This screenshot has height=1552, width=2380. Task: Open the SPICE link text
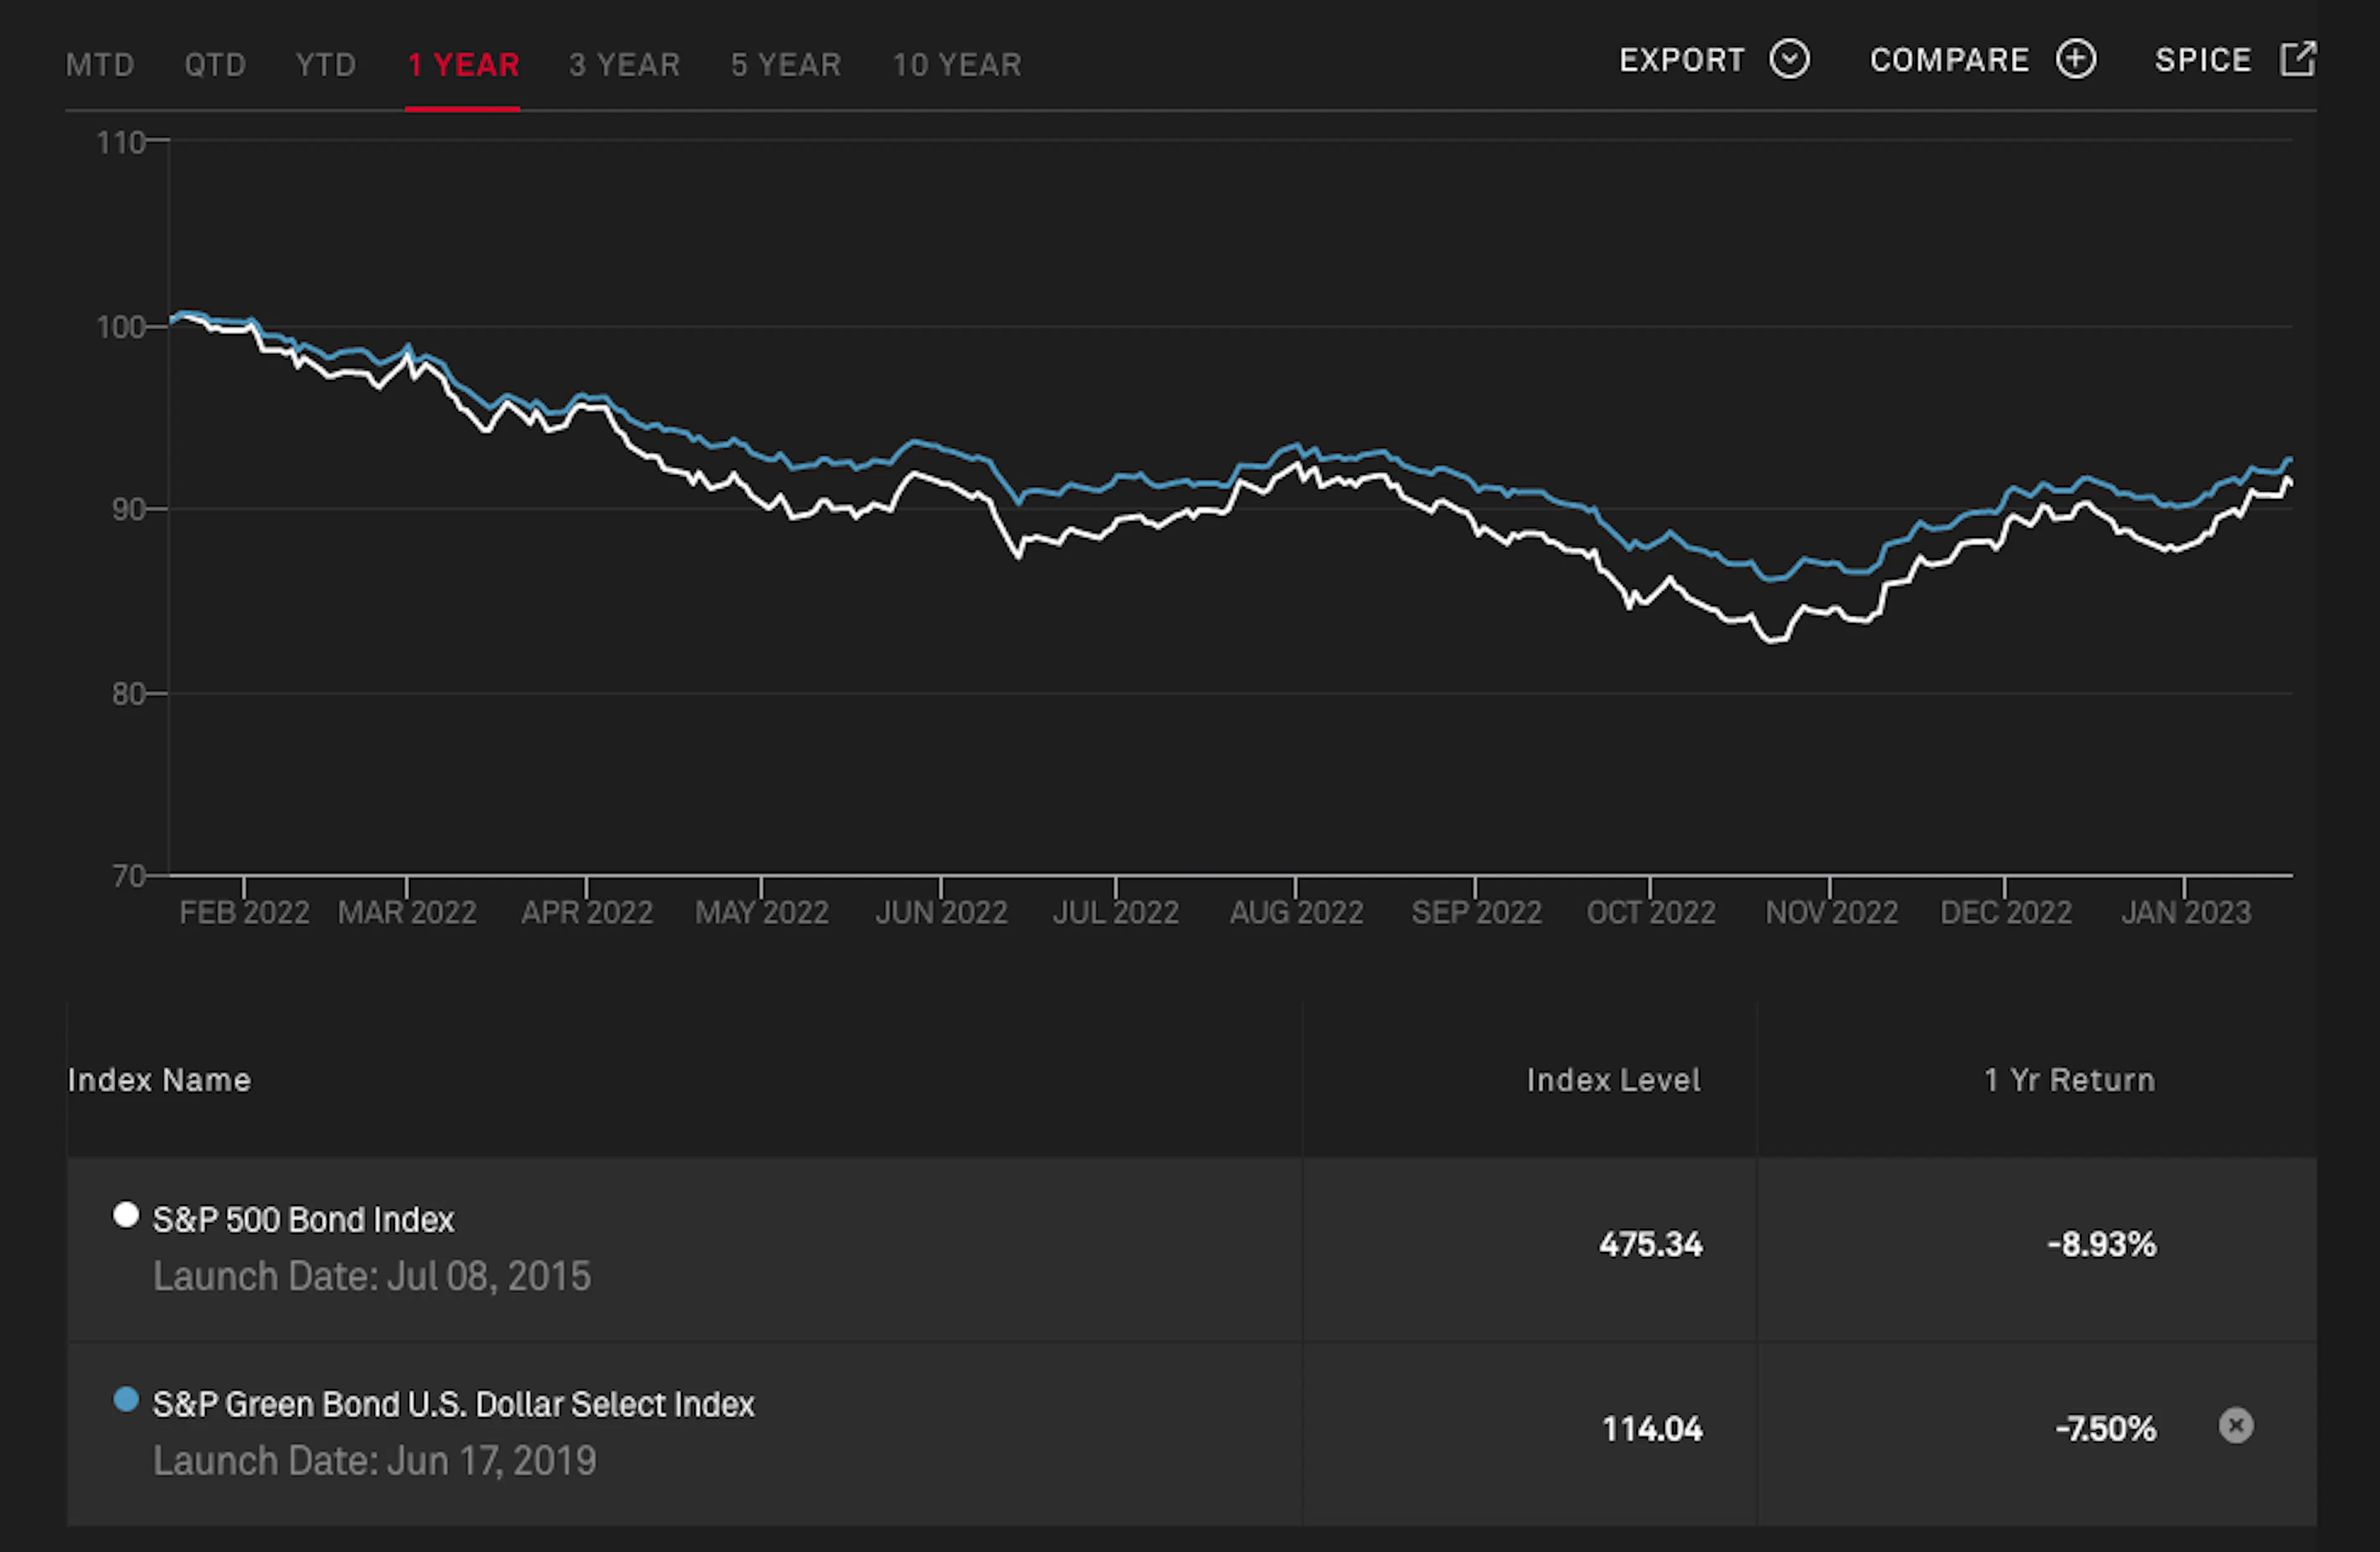[2203, 60]
